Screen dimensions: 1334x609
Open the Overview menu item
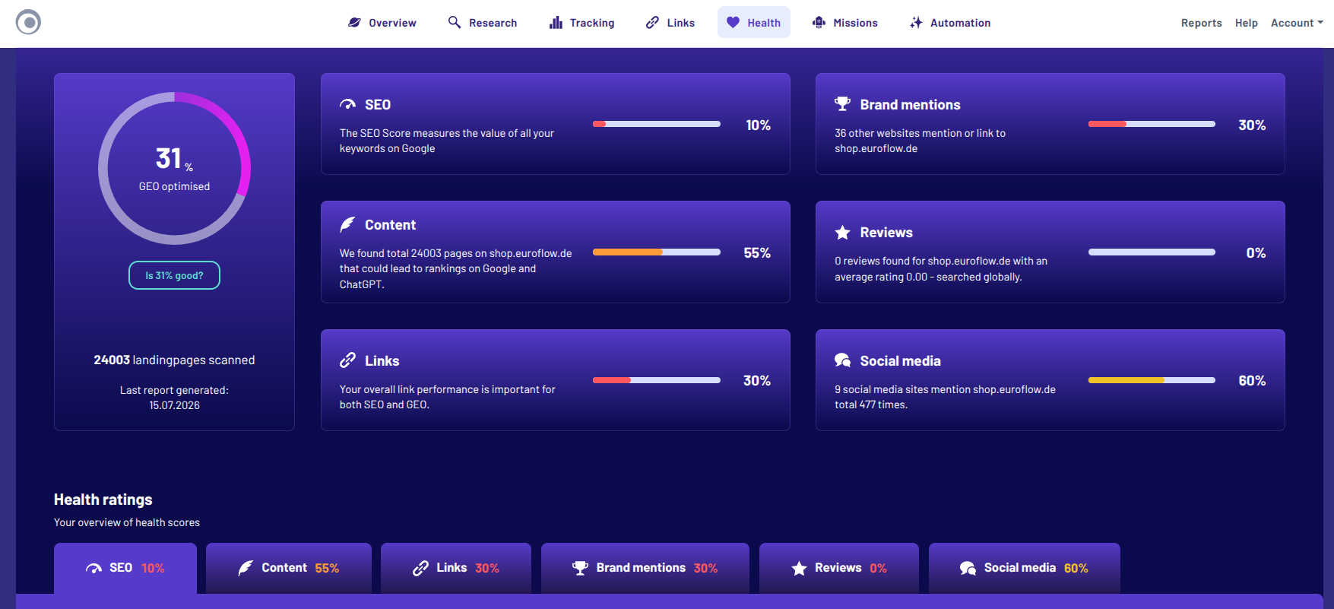click(x=382, y=23)
